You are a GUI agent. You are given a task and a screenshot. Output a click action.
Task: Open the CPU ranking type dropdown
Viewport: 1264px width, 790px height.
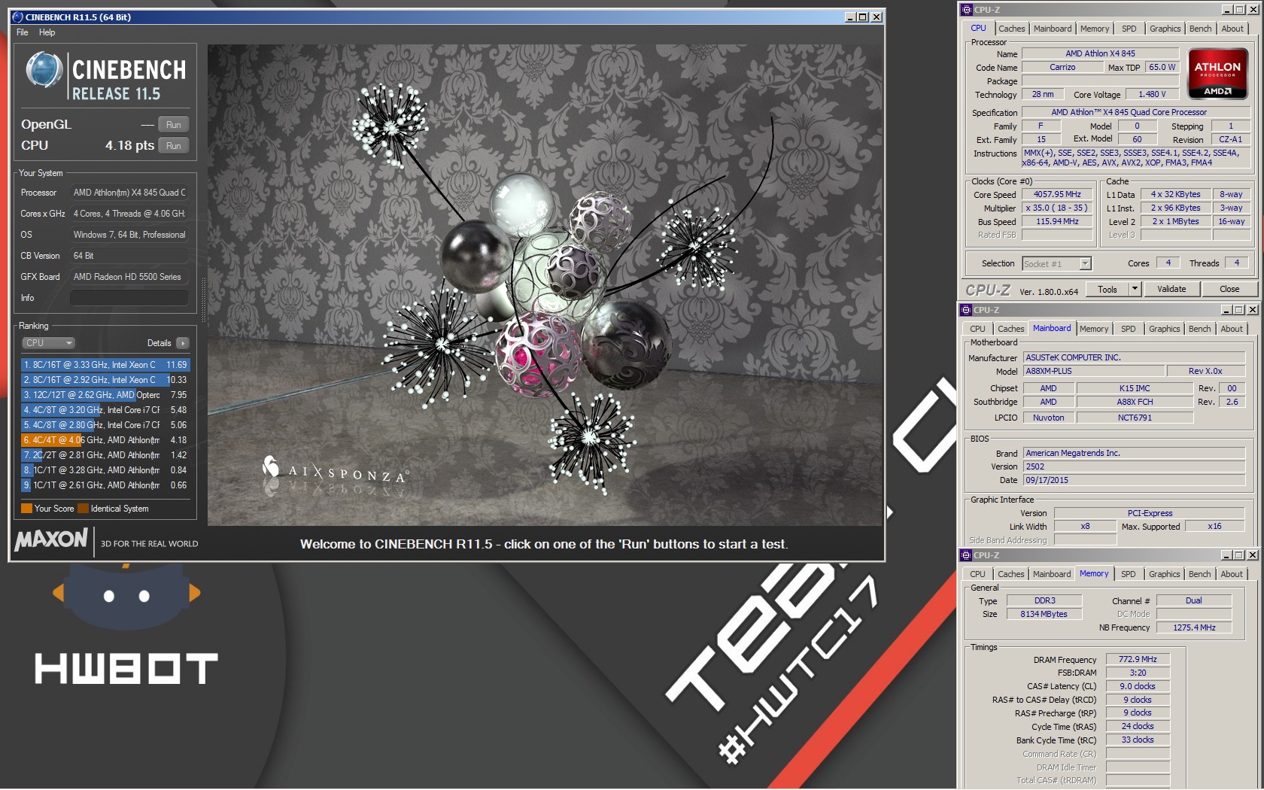click(x=49, y=343)
